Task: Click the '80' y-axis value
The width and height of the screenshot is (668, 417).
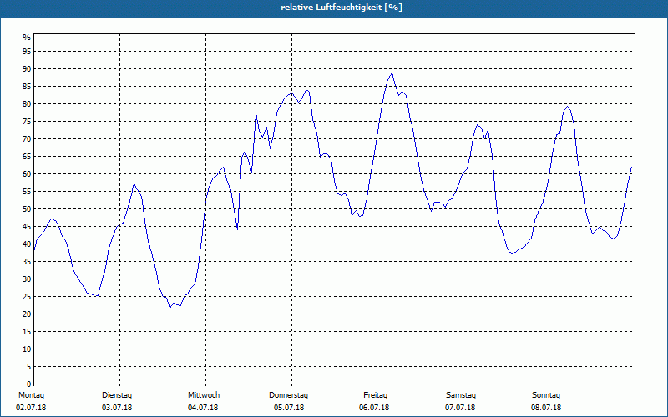Action: 27,103
